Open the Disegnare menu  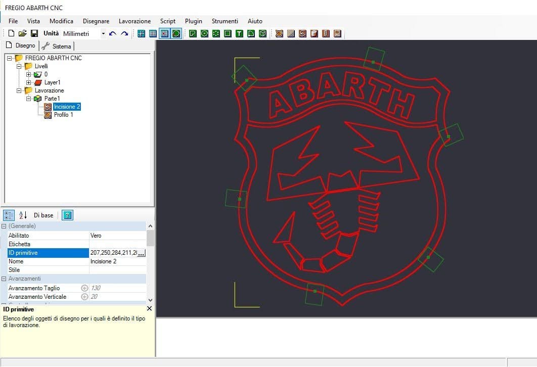[x=96, y=21]
